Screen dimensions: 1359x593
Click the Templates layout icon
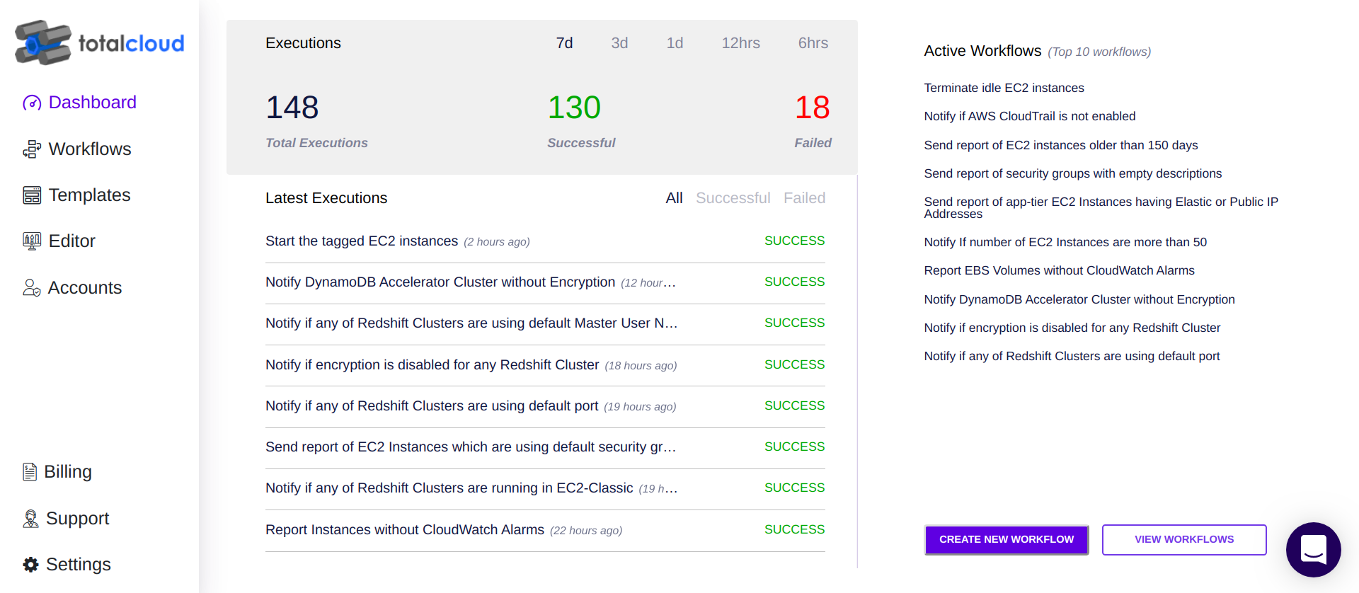tap(32, 195)
